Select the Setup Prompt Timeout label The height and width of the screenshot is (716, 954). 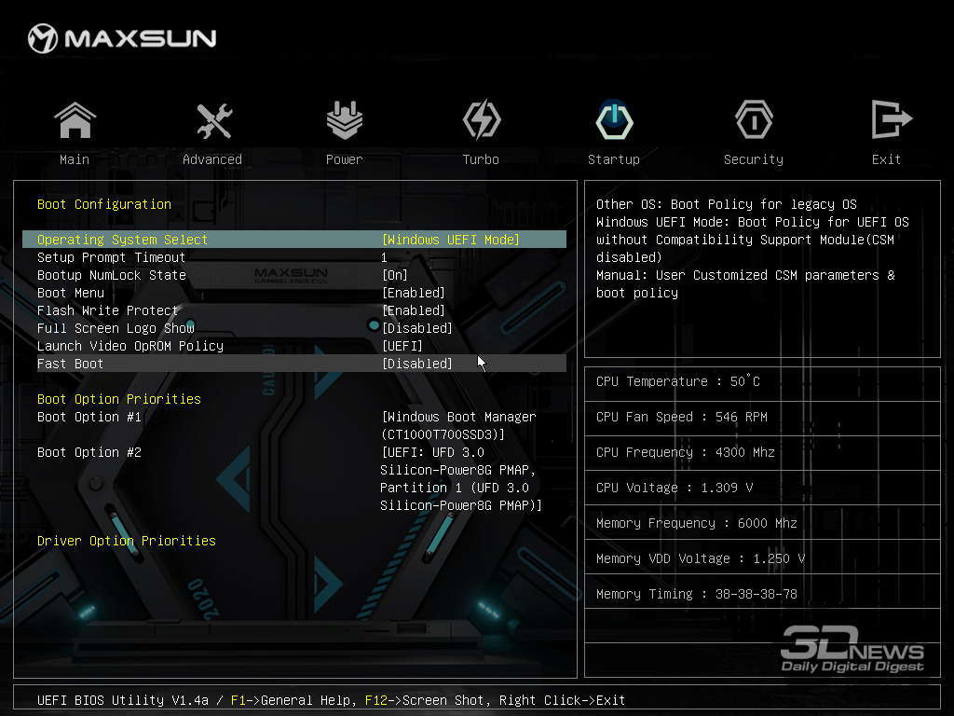[112, 257]
